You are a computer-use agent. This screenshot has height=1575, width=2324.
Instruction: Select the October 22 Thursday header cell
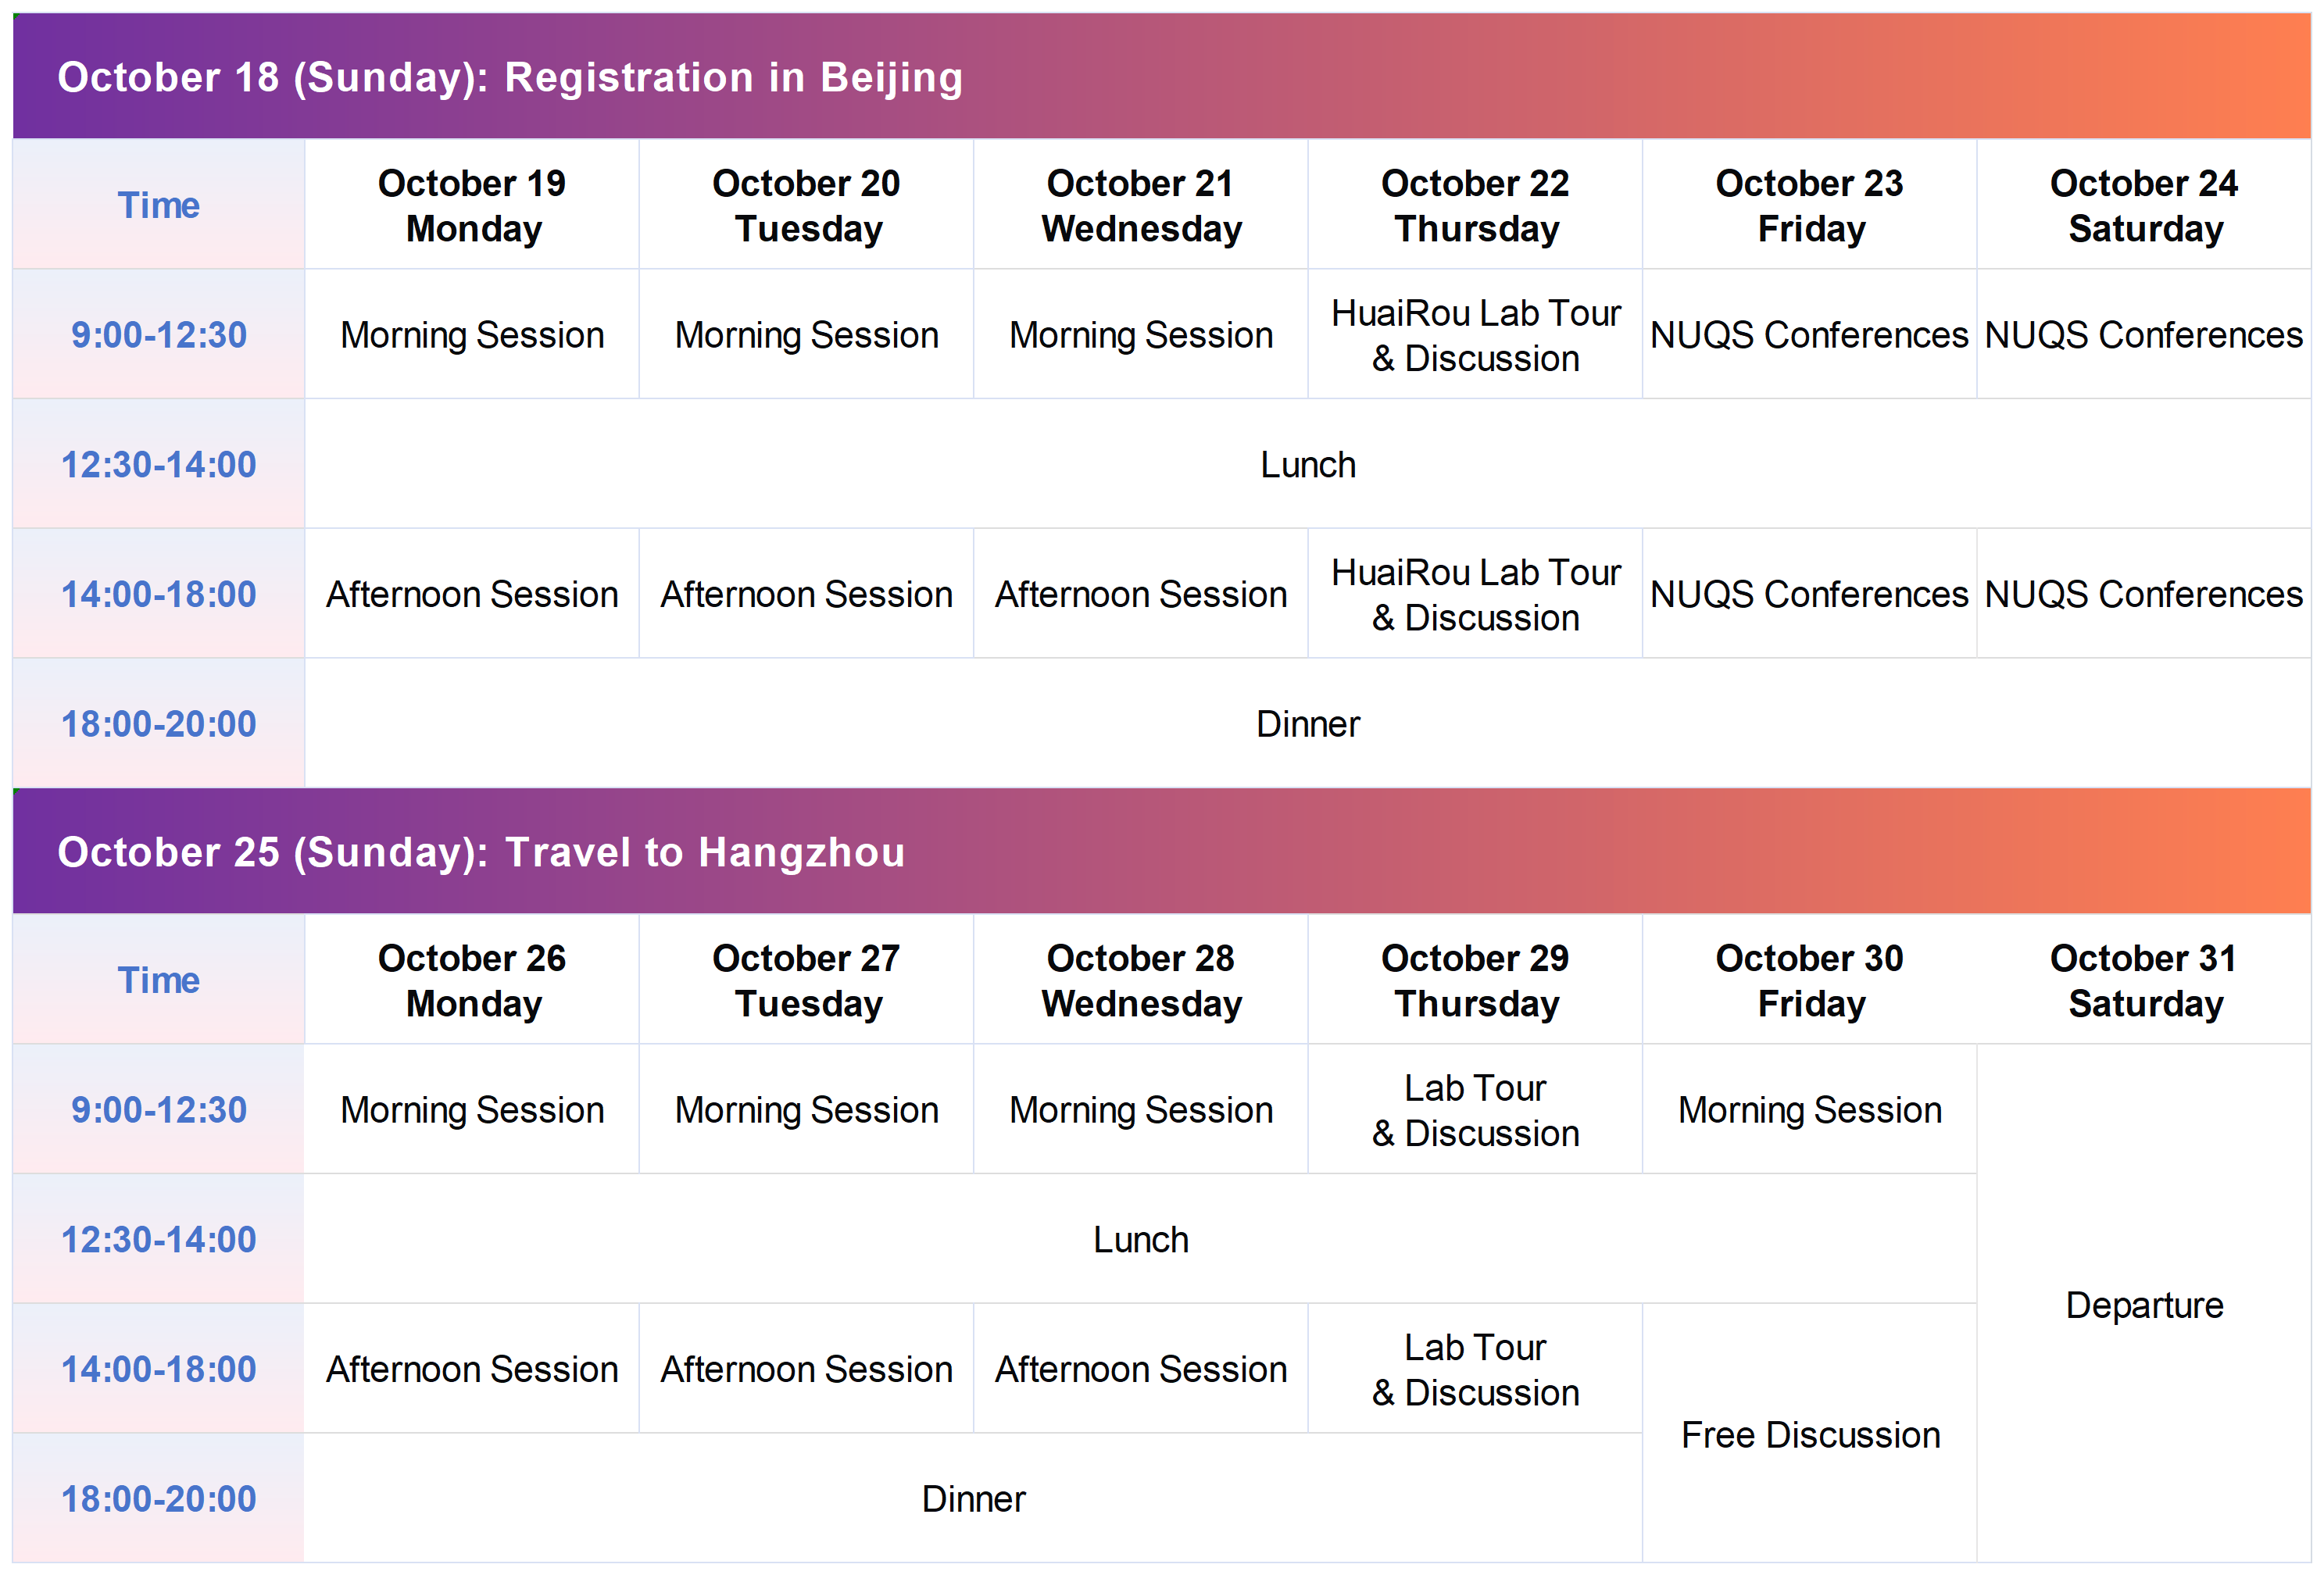1475,204
